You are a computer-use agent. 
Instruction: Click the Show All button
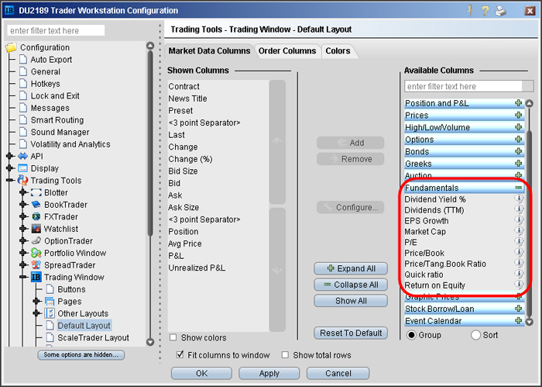[351, 301]
